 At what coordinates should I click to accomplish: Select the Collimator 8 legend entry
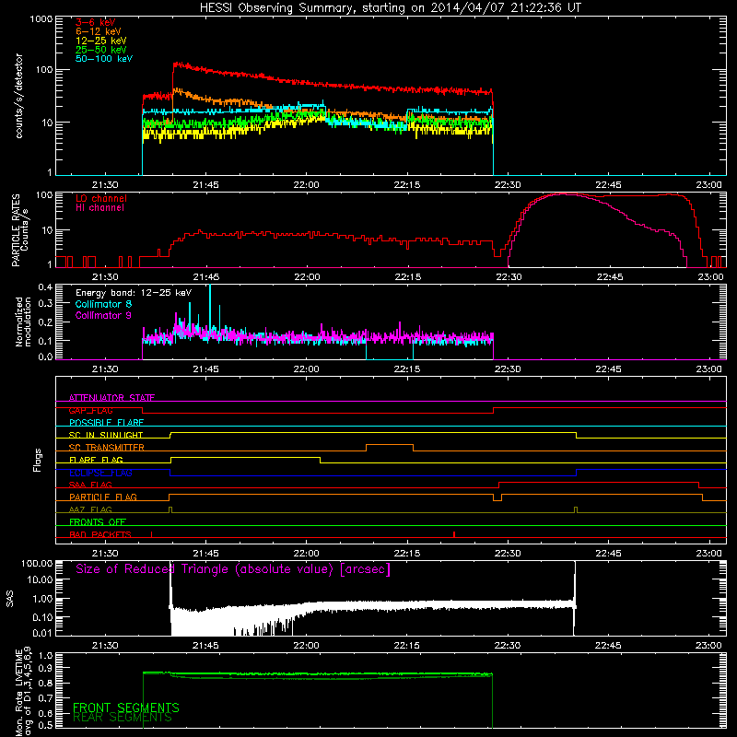click(103, 304)
